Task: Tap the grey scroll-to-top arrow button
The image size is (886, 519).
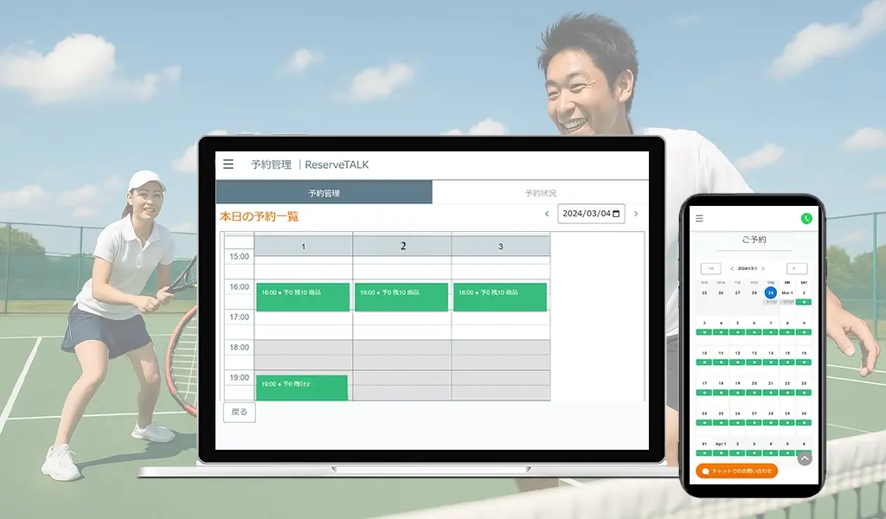Action: tap(805, 458)
